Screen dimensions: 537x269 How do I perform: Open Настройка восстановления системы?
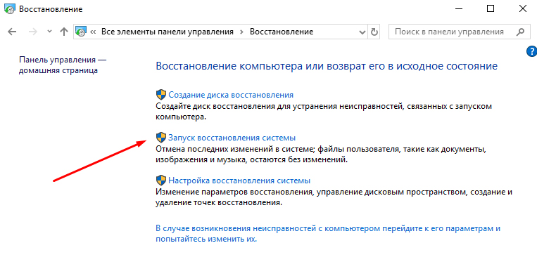coord(239,181)
